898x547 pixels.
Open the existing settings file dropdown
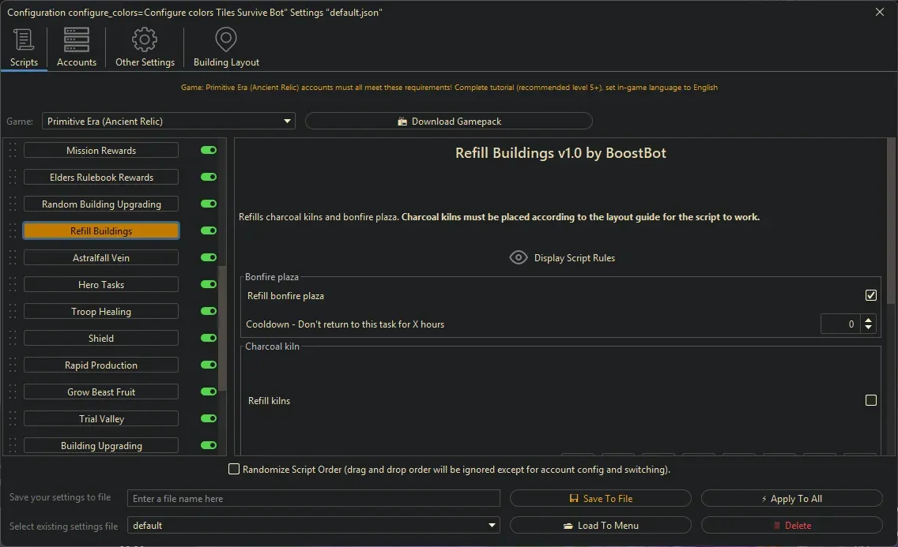492,526
